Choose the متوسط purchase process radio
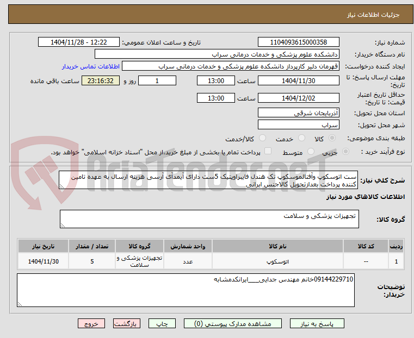Screen dimensions: 414x338 (x=311, y=151)
